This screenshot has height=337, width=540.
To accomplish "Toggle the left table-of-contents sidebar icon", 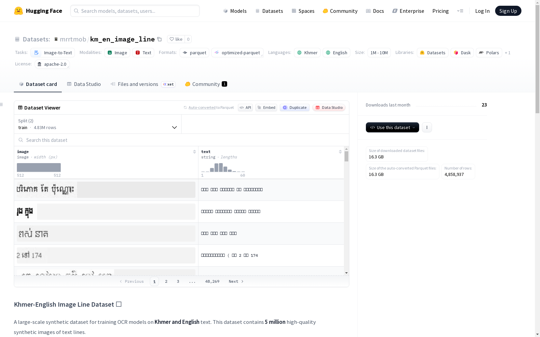I will (2, 104).
